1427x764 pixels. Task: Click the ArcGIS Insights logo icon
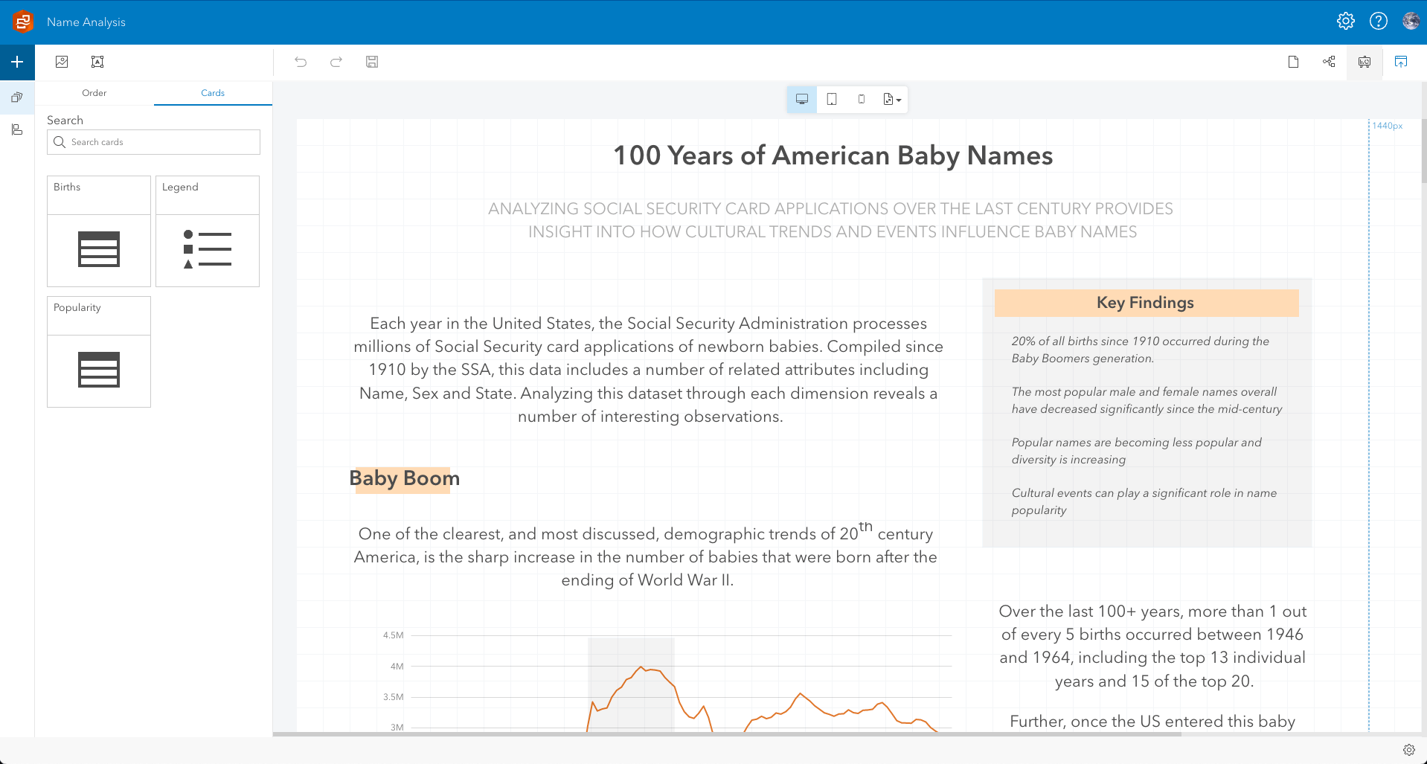tap(23, 22)
